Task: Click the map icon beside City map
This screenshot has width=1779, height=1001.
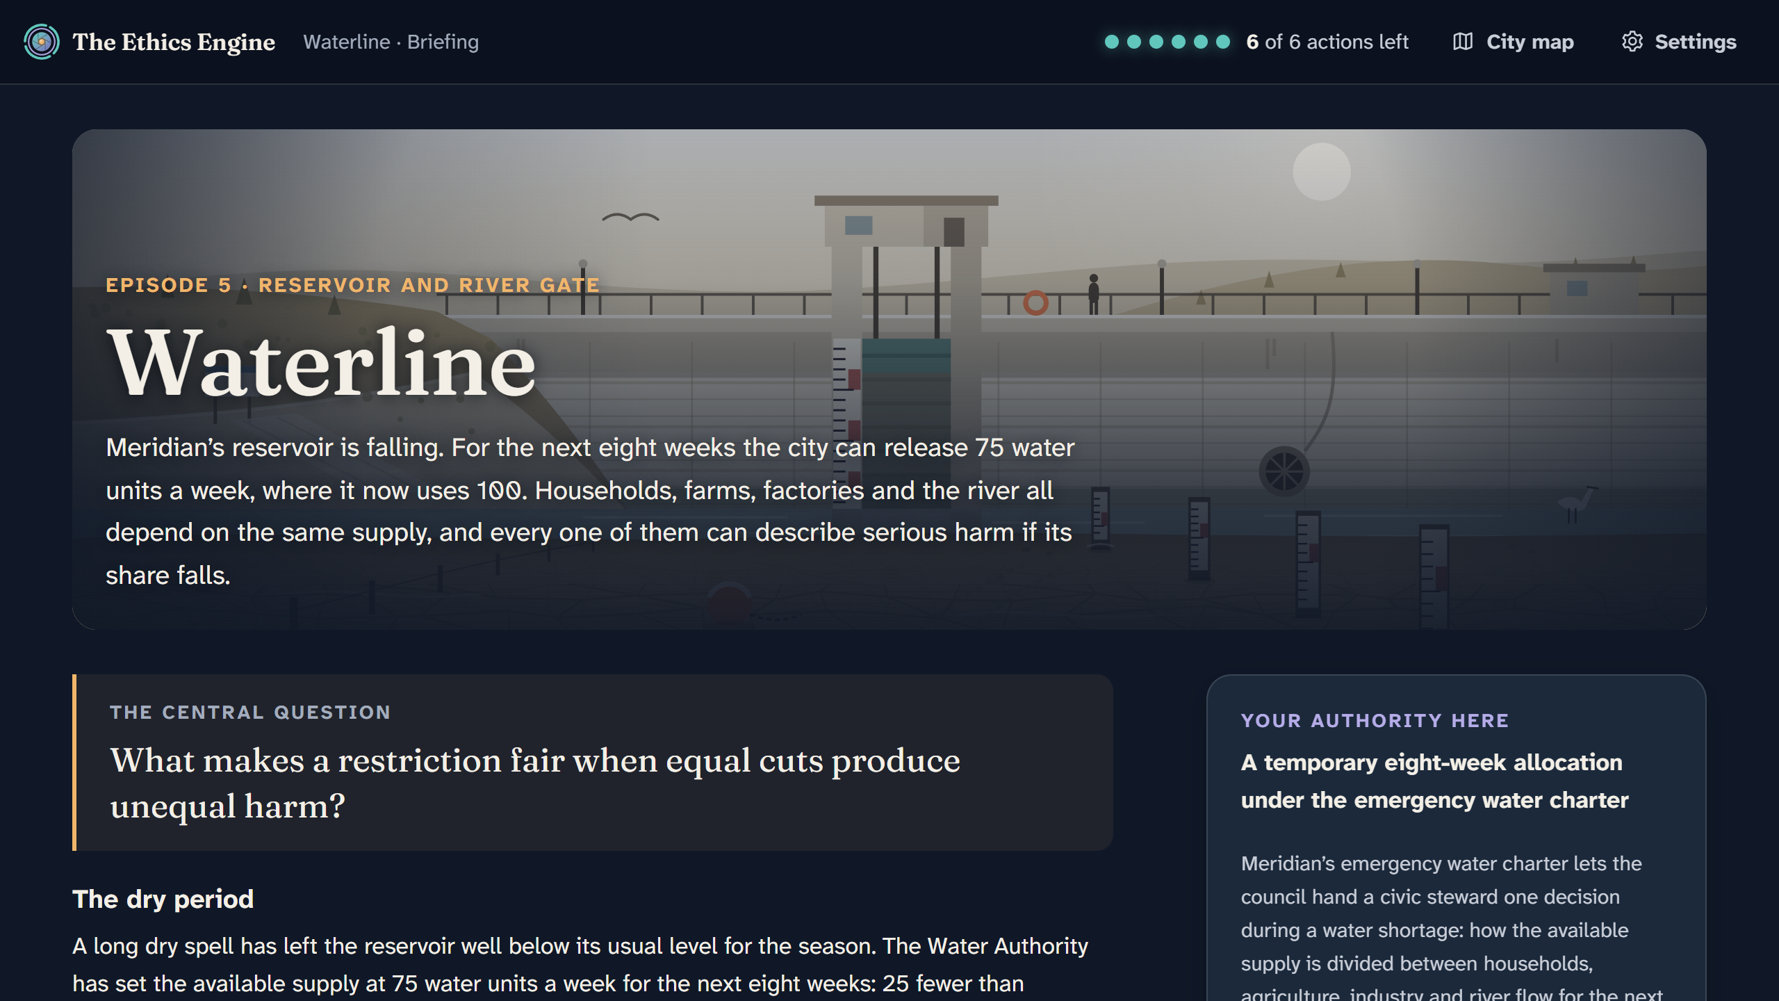Action: pos(1462,42)
